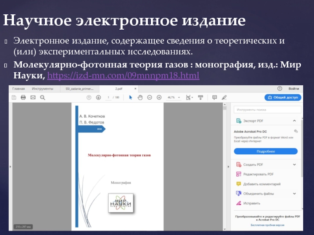Open the help question mark icon
The image size is (314, 235).
279,89
